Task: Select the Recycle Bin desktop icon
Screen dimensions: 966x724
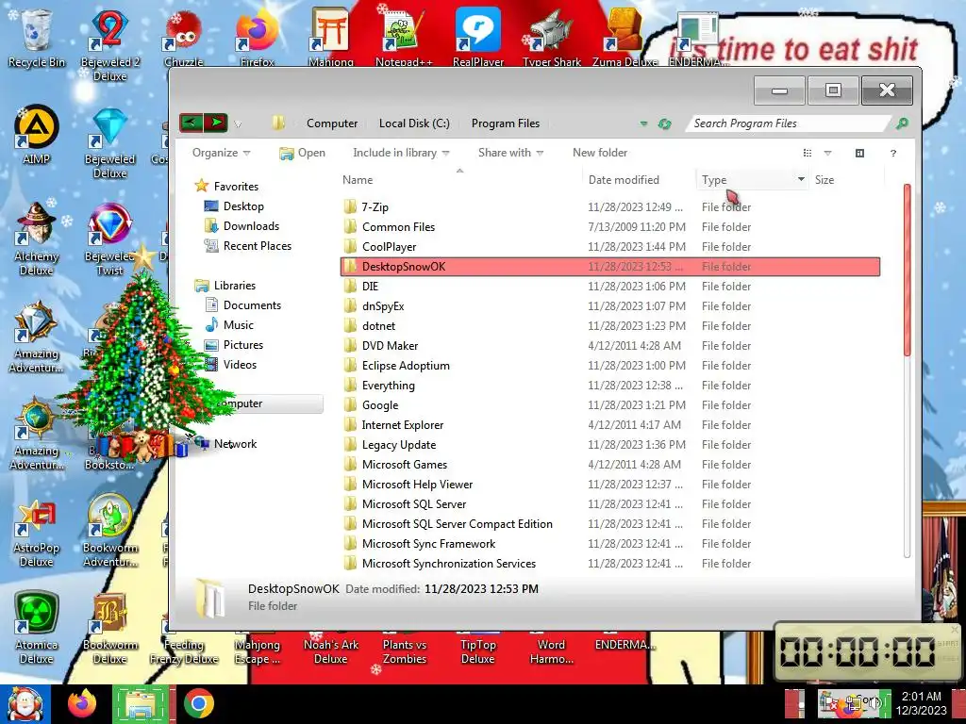Action: tap(36, 38)
